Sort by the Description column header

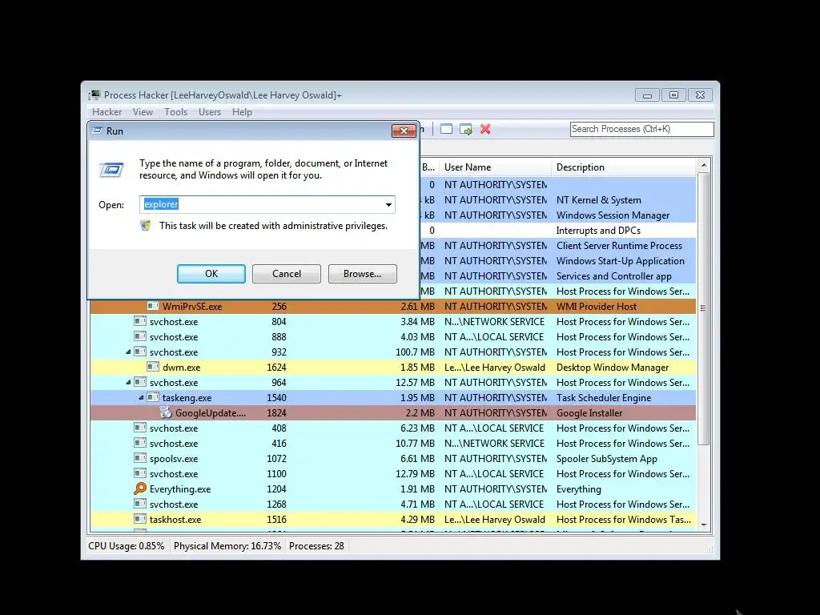pyautogui.click(x=624, y=167)
